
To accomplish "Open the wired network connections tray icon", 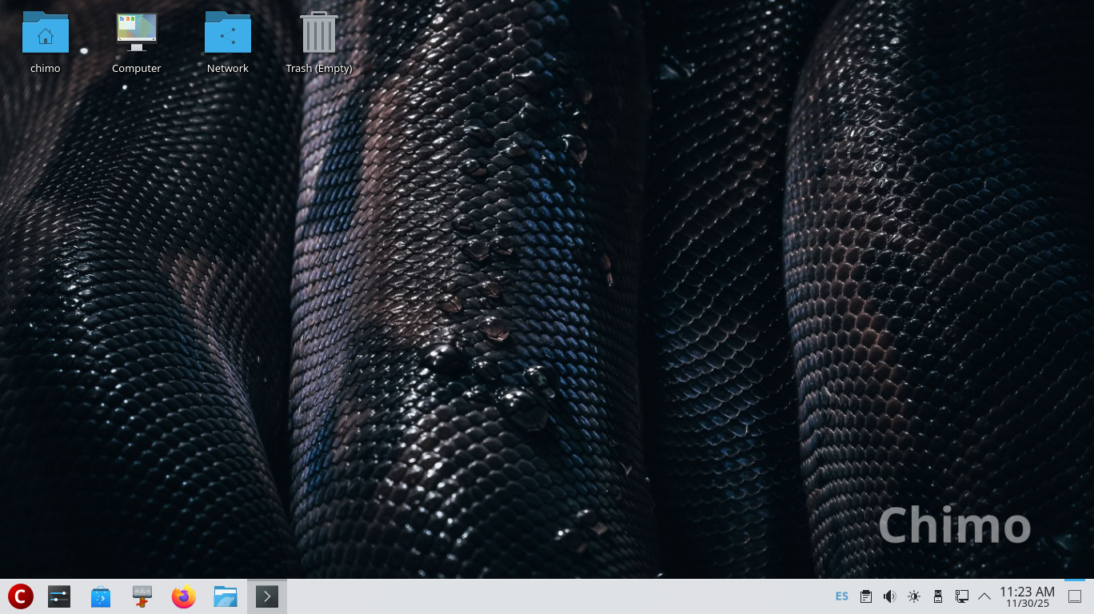I will point(962,596).
